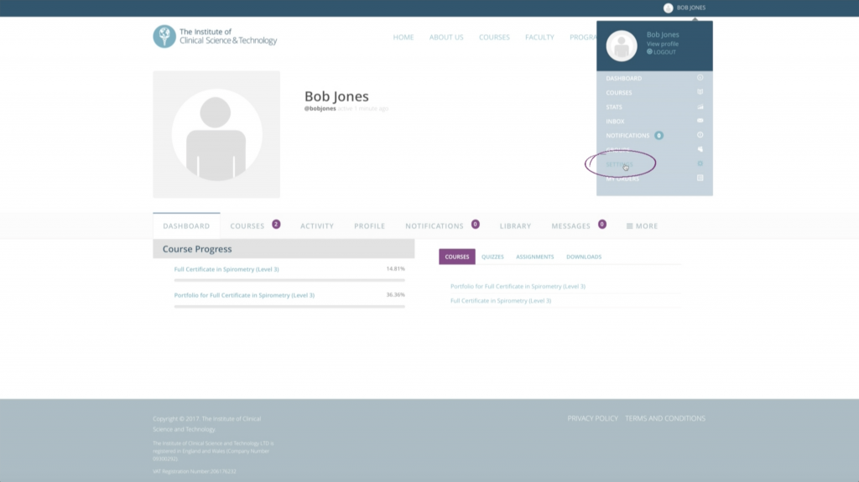Screen dimensions: 859x482
Task: Click the Institute of Clinical Science logo
Action: pyautogui.click(x=215, y=37)
